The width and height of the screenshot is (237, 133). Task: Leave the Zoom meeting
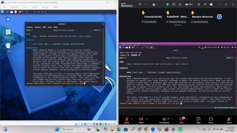point(229,120)
